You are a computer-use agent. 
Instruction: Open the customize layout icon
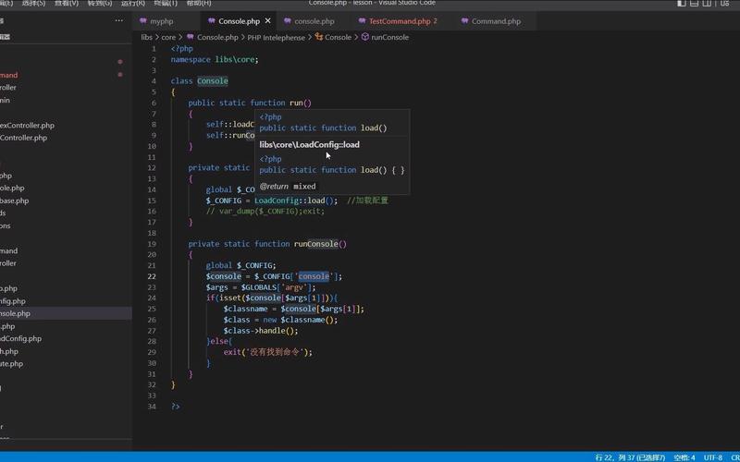pyautogui.click(x=724, y=3)
